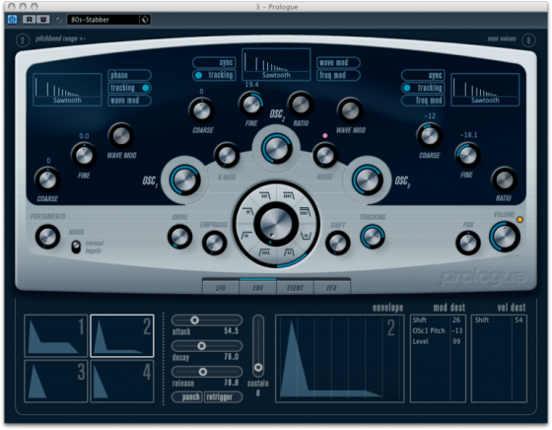Select the 'Level' mod dest row
The image size is (552, 430).
(x=438, y=341)
